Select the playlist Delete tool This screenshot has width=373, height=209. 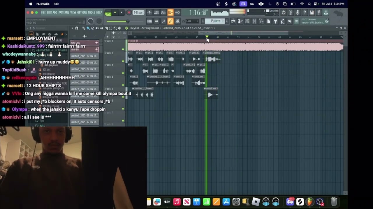coord(93,28)
